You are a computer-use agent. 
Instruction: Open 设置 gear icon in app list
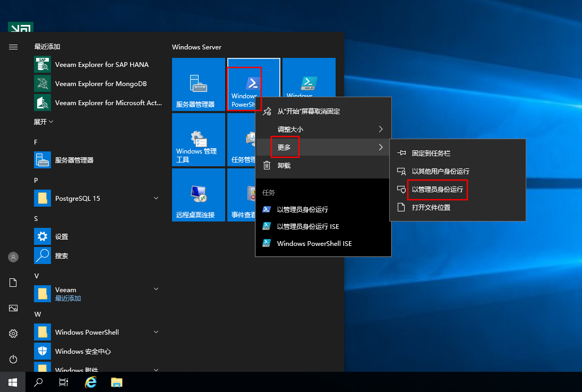coord(42,236)
